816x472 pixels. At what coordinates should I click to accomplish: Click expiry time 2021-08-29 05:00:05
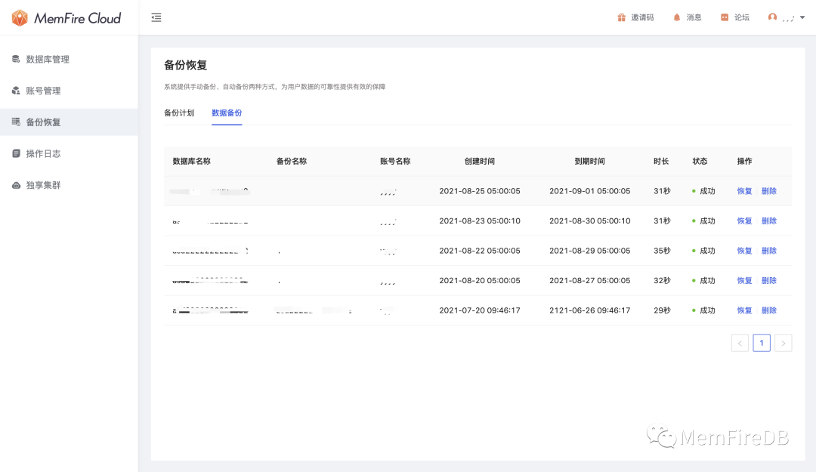point(589,251)
